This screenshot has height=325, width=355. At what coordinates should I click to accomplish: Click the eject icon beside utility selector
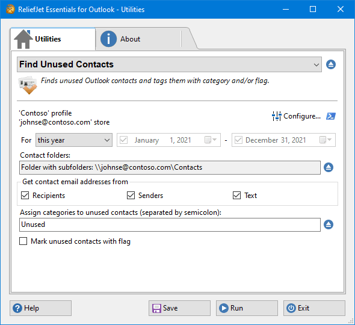(x=331, y=64)
